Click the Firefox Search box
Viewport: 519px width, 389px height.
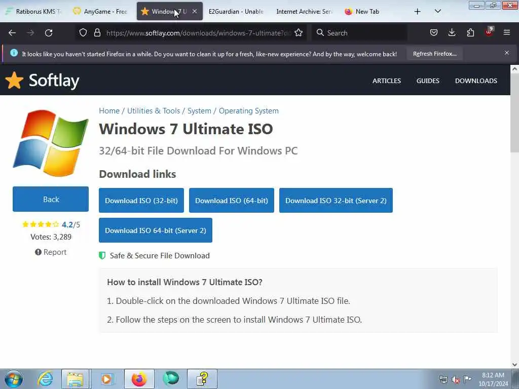[359, 33]
